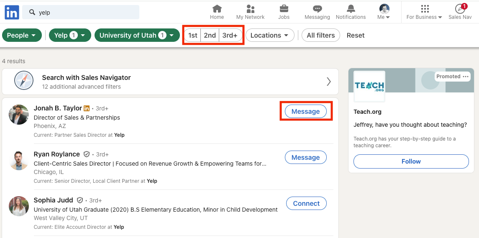The image size is (479, 238).
Task: Reset the search filters
Action: 356,36
